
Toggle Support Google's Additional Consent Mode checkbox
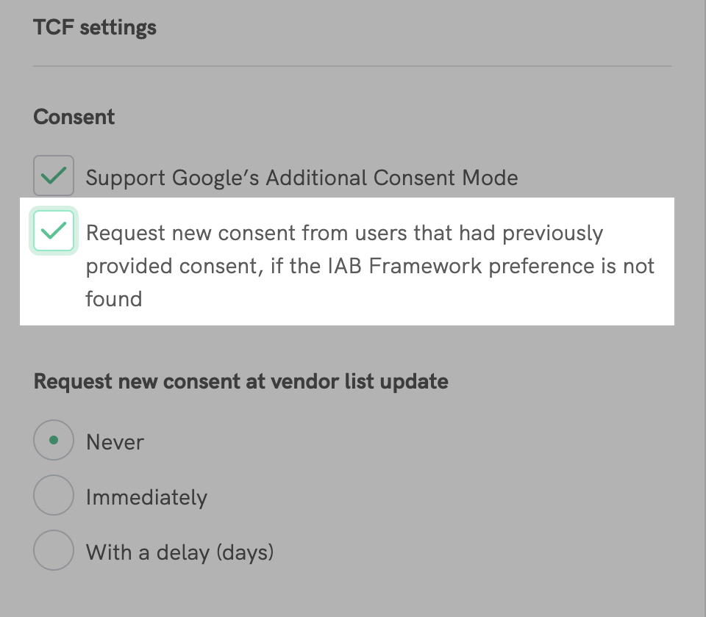[54, 176]
